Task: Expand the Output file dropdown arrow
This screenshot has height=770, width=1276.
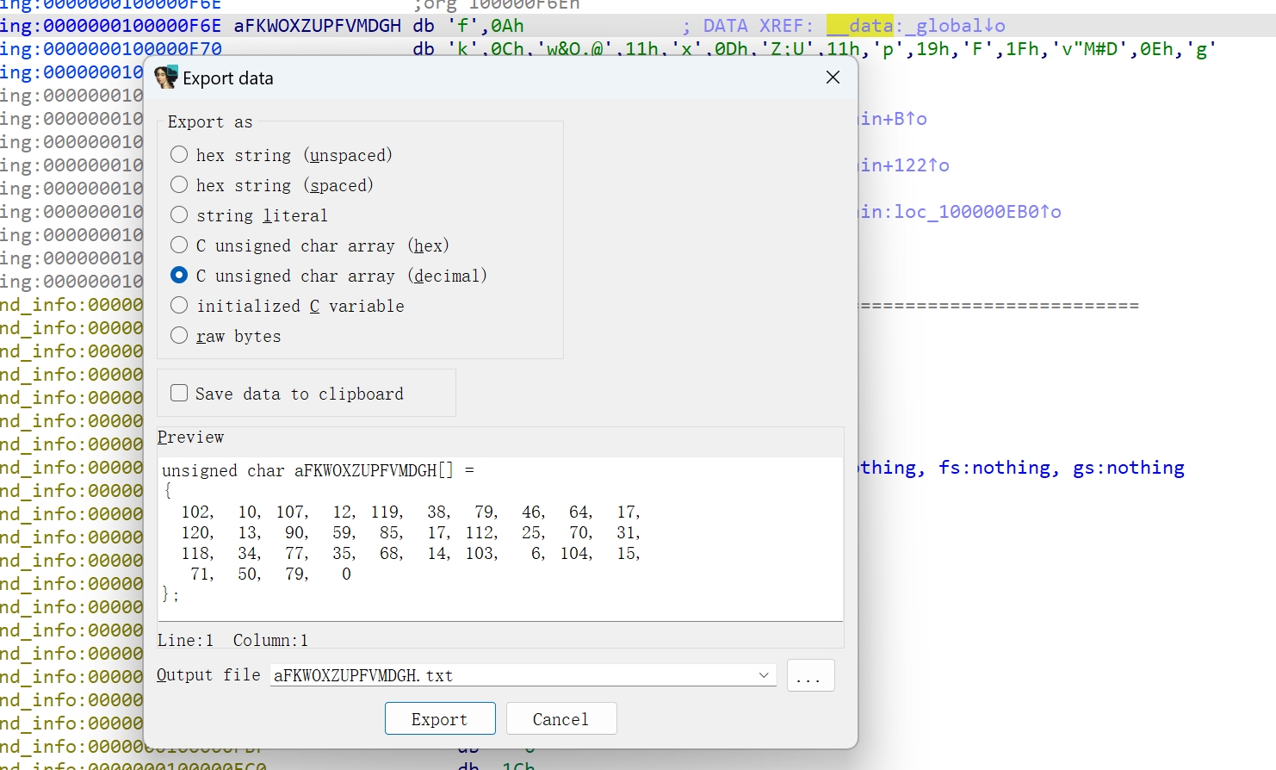Action: point(764,675)
